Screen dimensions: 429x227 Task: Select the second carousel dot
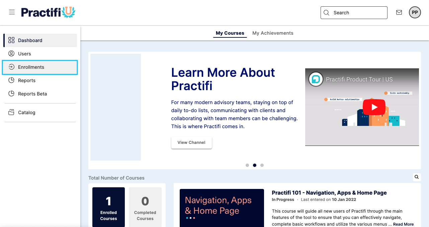pos(255,165)
